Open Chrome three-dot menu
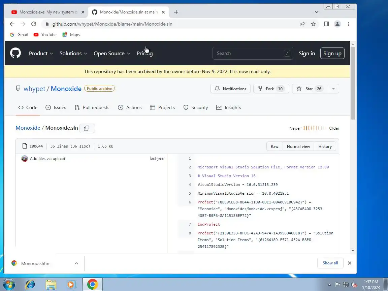 pos(348,24)
